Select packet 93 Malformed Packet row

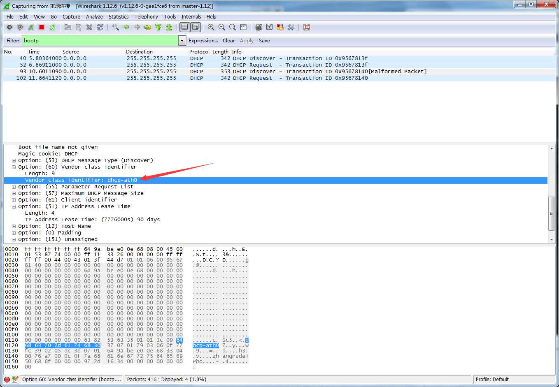(279, 72)
